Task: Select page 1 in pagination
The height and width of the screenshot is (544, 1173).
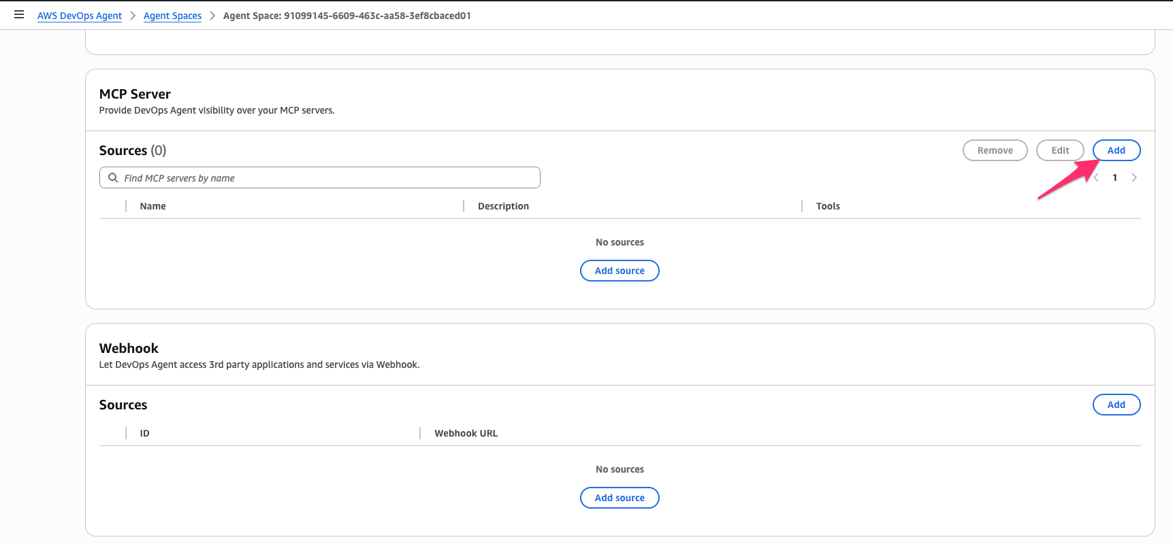Action: click(x=1114, y=178)
